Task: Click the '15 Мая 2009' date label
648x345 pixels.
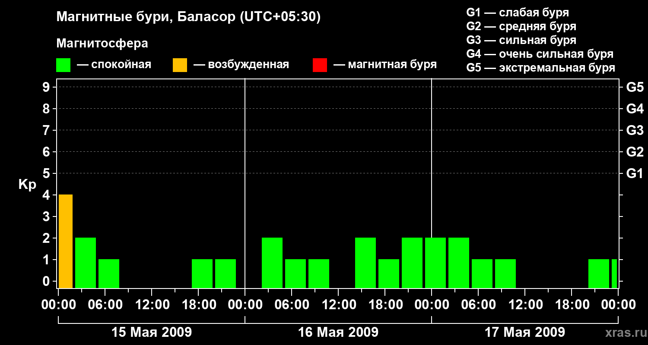Action: [152, 332]
